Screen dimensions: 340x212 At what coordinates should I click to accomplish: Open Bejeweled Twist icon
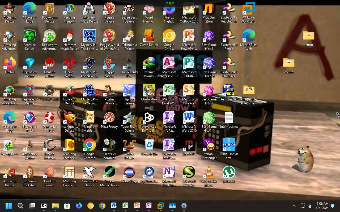click(x=29, y=122)
